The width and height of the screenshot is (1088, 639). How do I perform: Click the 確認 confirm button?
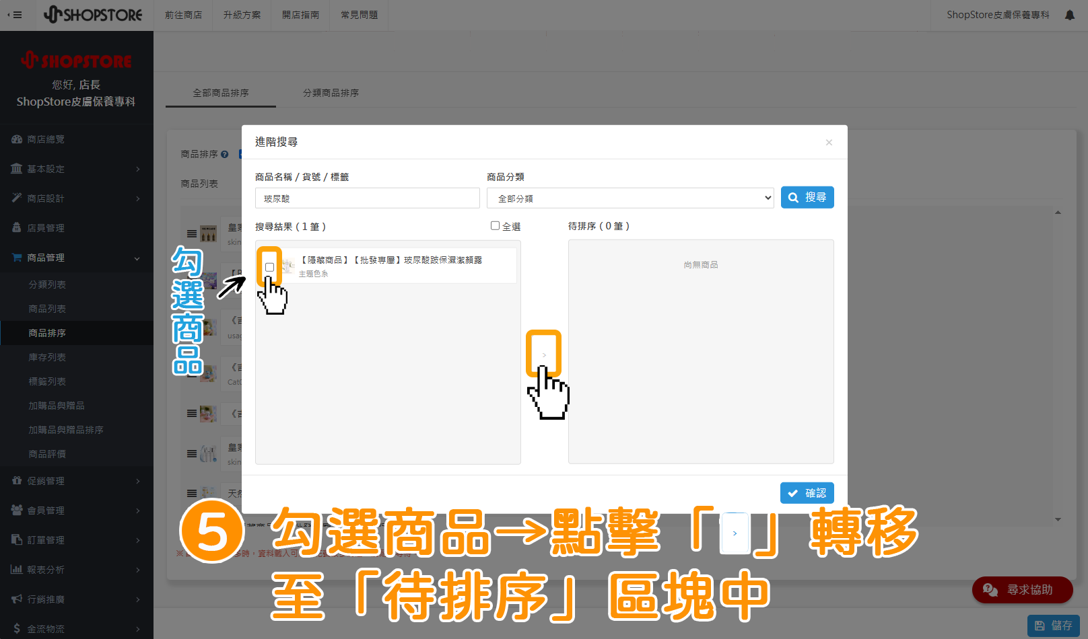click(807, 493)
